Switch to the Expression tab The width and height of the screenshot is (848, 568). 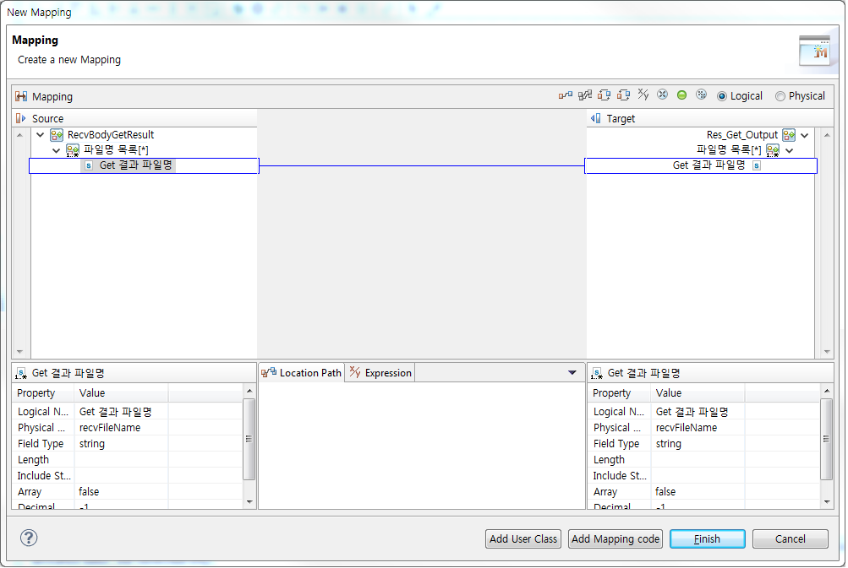tap(379, 372)
